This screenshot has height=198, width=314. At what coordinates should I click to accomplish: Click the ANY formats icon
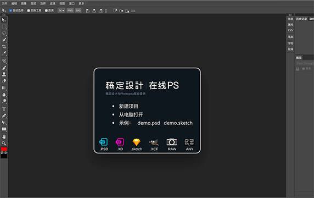(x=189, y=142)
